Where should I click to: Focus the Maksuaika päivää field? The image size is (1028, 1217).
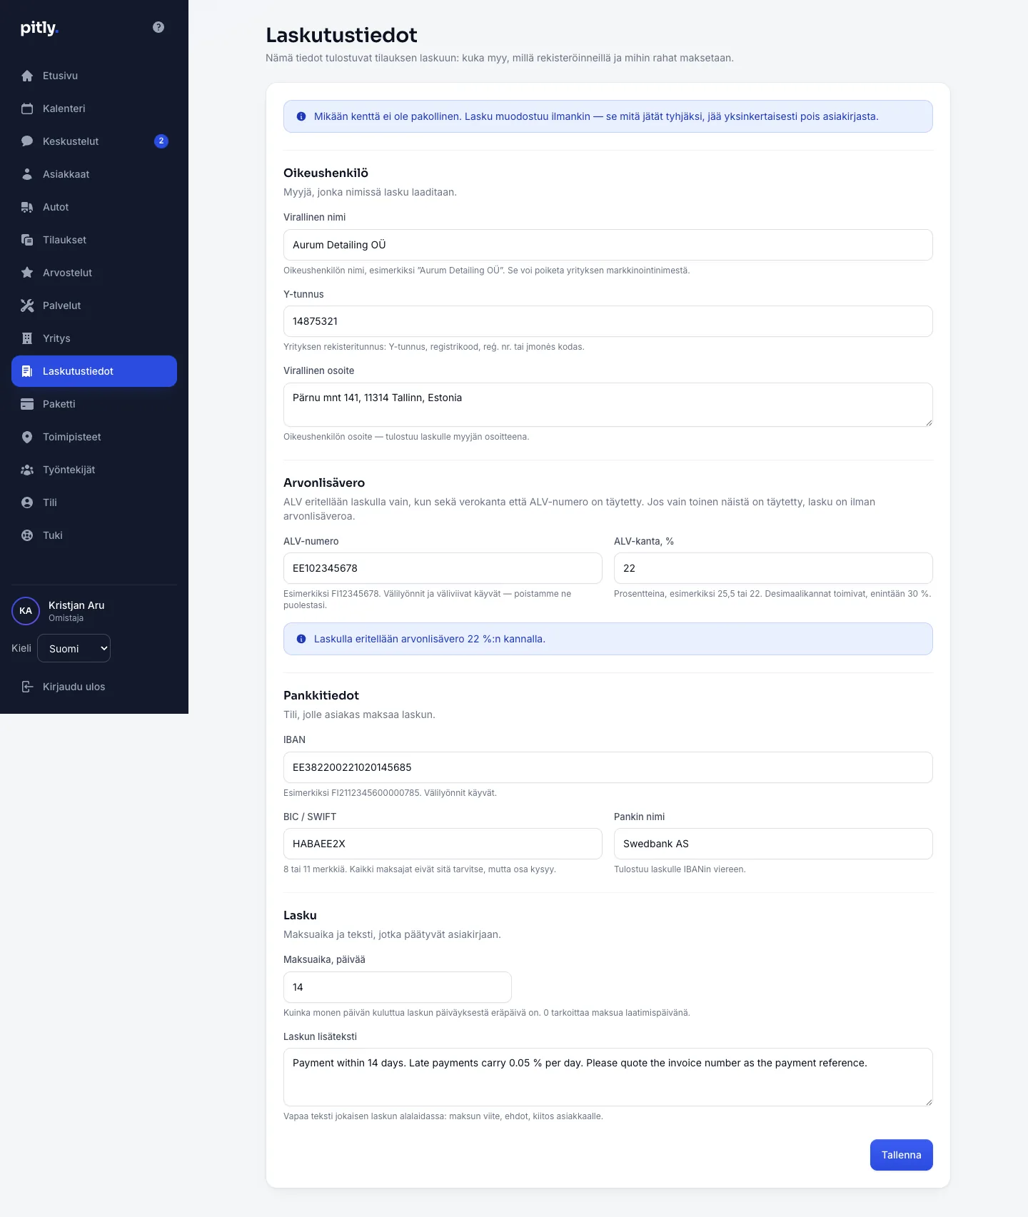(398, 987)
